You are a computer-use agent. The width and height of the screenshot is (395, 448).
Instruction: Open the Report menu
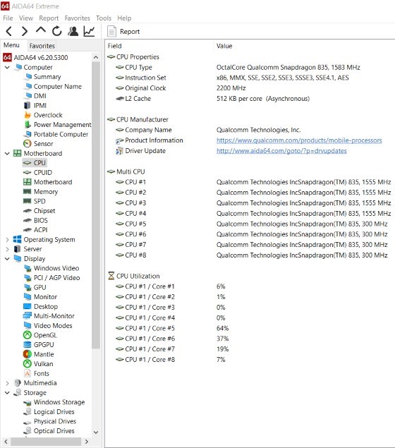(x=49, y=18)
